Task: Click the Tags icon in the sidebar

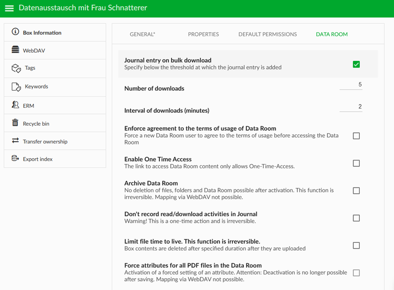Action: tap(16, 68)
